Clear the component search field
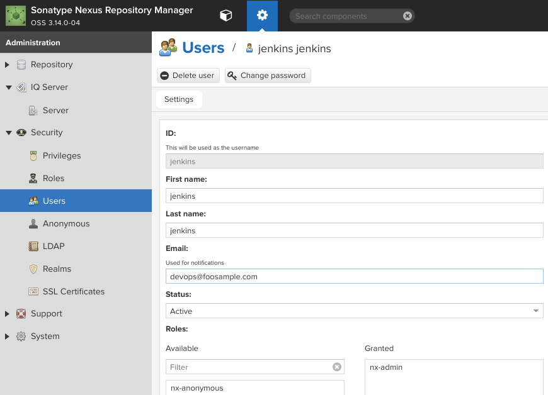 tap(408, 16)
